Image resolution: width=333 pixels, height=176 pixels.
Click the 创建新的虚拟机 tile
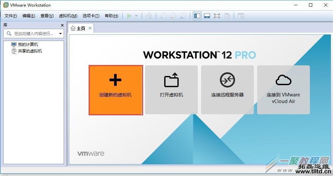coord(116,90)
